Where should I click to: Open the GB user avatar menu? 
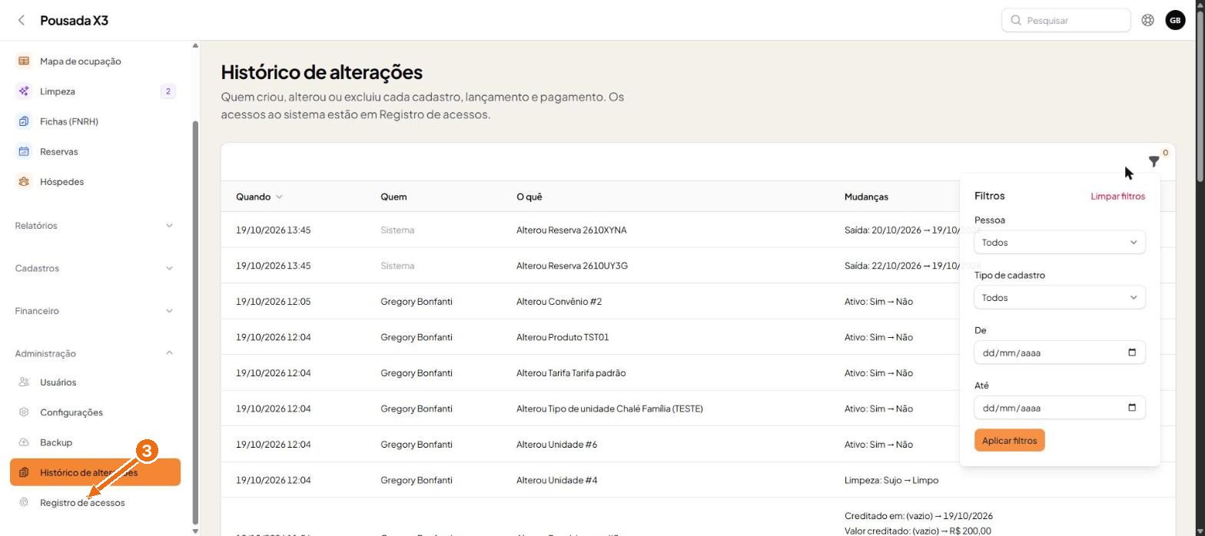click(x=1175, y=21)
